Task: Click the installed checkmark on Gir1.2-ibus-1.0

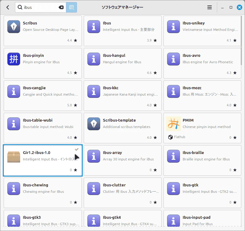Action: (x=77, y=149)
